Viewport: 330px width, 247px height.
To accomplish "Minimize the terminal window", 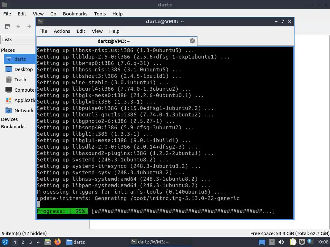I will tap(276, 22).
